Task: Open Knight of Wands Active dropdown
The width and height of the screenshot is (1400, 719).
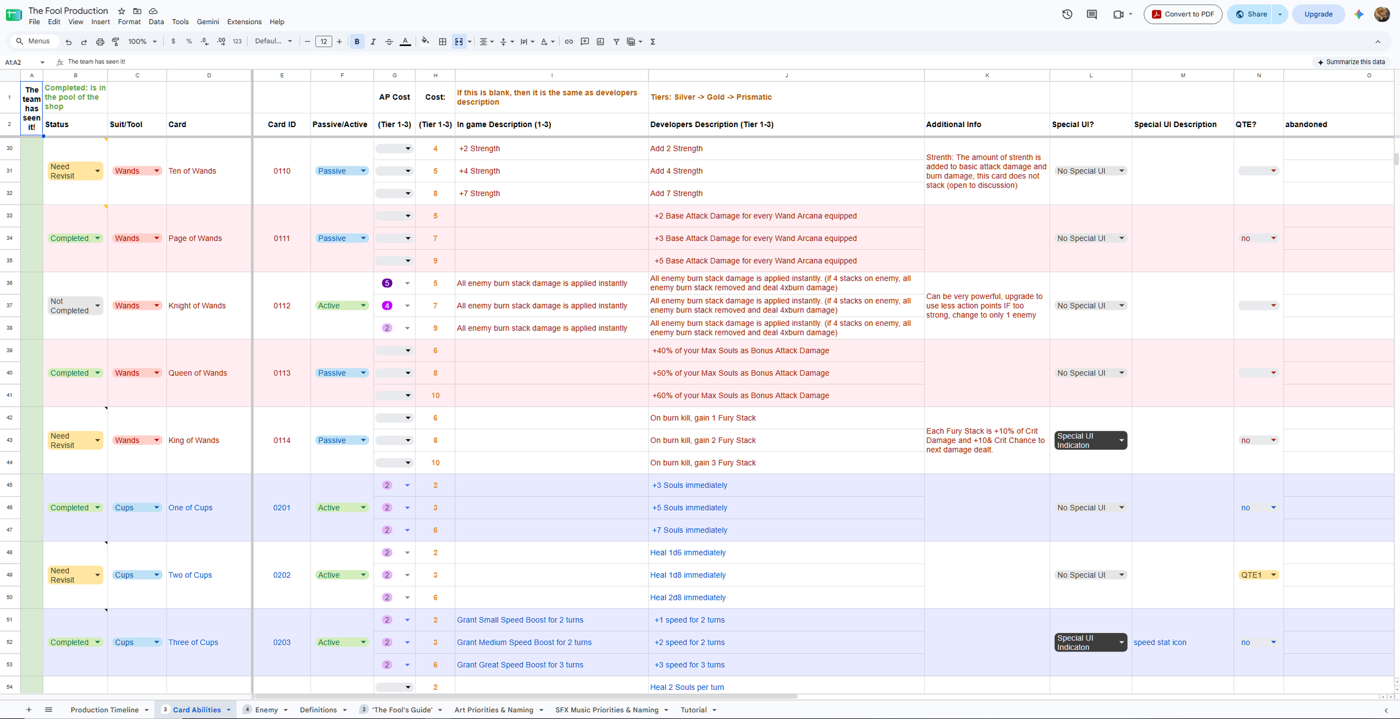Action: pyautogui.click(x=342, y=305)
